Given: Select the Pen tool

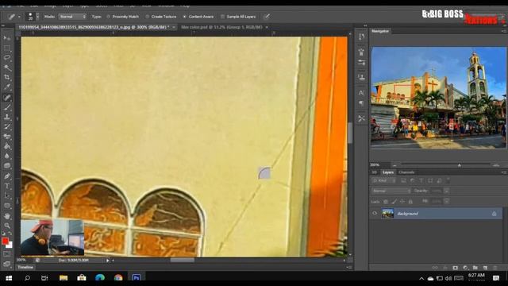Looking at the screenshot, I should 7,176.
